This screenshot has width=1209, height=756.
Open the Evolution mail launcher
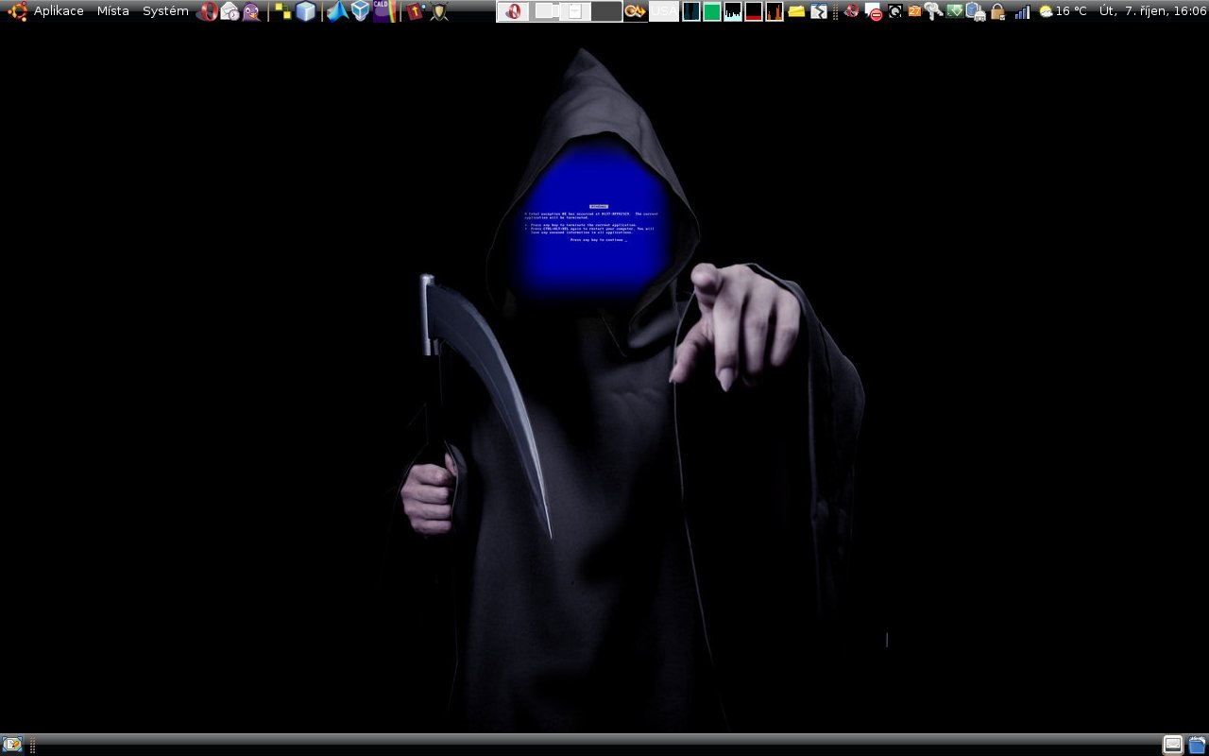(230, 11)
